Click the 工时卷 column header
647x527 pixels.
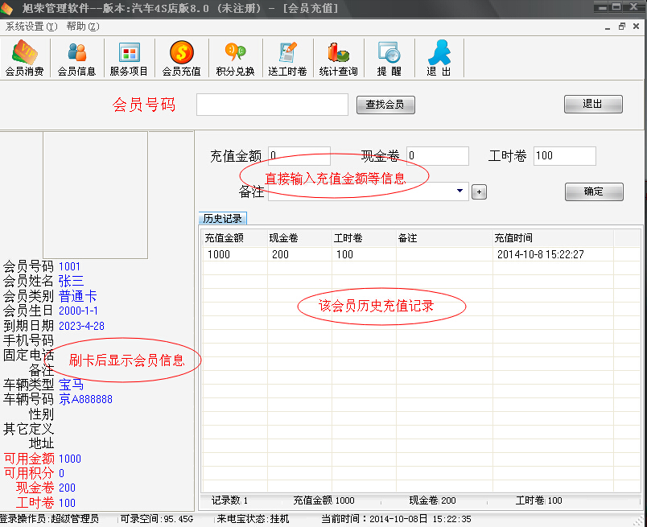coord(364,238)
